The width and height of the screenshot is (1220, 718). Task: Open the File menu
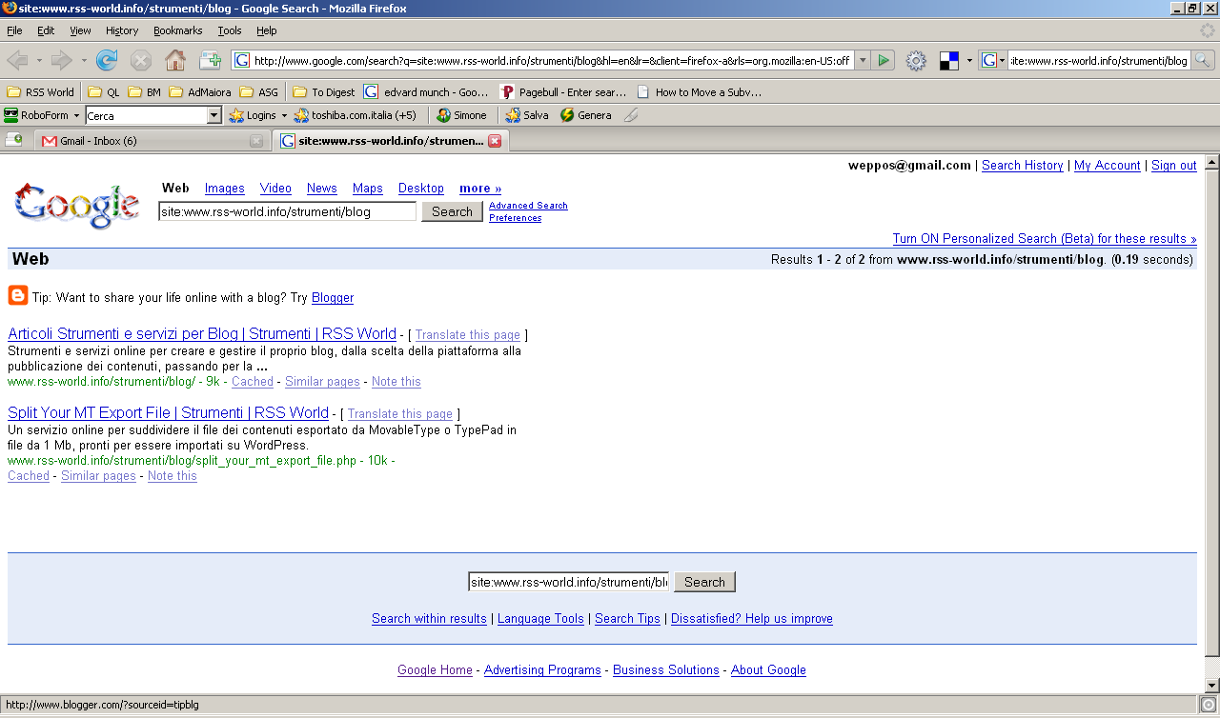point(14,30)
